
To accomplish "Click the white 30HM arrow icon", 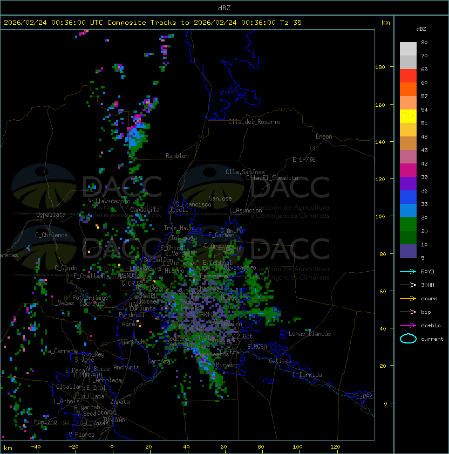I will pyautogui.click(x=408, y=285).
